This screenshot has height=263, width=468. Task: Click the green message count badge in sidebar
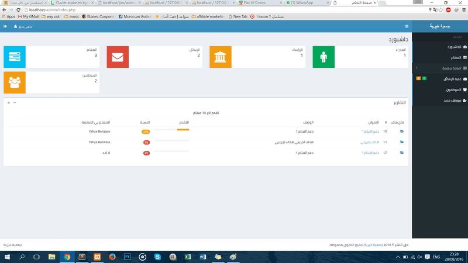424,78
